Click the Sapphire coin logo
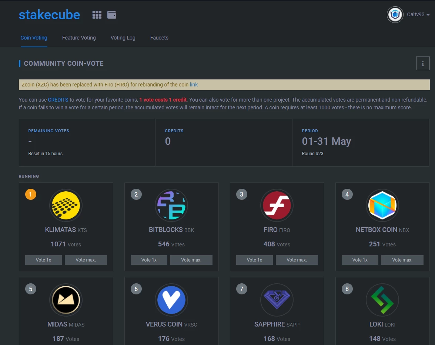Screen dimensions: 435x345 (x=277, y=300)
